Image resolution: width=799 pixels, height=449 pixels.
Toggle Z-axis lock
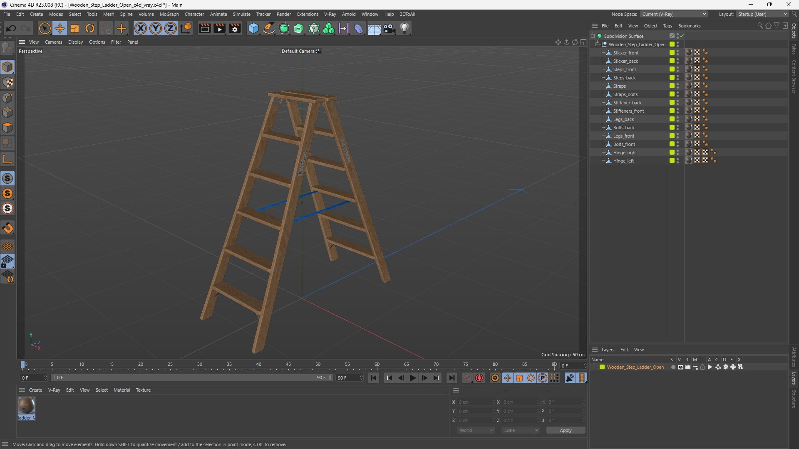click(x=171, y=28)
